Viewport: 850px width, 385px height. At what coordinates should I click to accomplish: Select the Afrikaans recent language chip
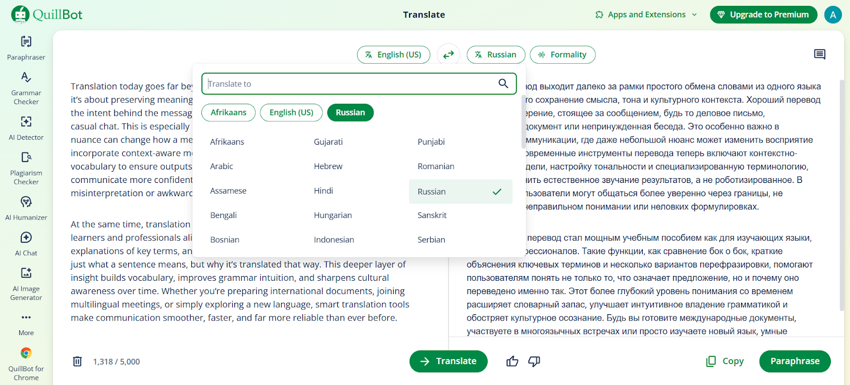pyautogui.click(x=228, y=112)
